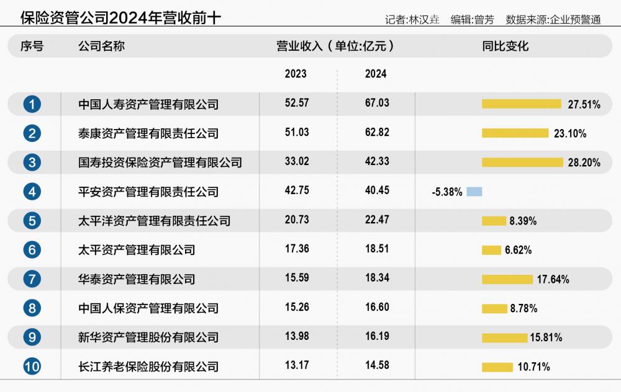Select the yellow bar for 长江养老保险
Screen dimensions: 621x392
tap(497, 367)
